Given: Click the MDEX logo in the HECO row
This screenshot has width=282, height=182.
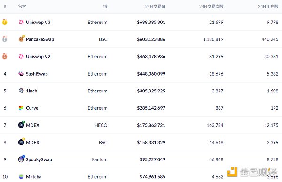Looking at the screenshot, I should click(21, 125).
